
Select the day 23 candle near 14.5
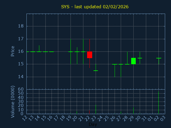pos(96,70)
